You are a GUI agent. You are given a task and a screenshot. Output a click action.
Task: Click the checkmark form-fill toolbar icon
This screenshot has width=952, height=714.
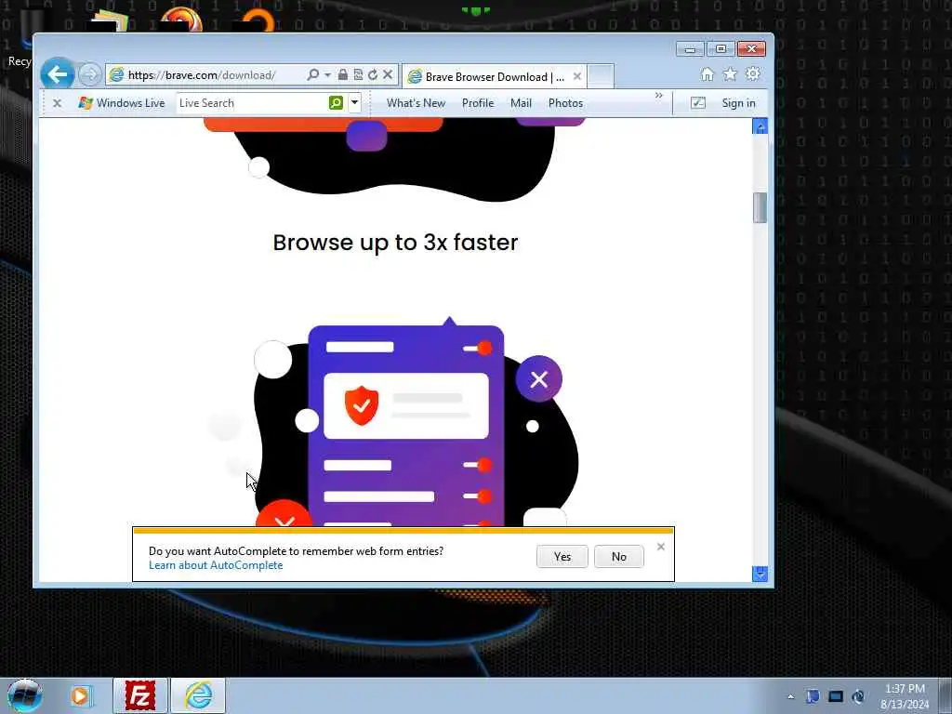tap(698, 103)
